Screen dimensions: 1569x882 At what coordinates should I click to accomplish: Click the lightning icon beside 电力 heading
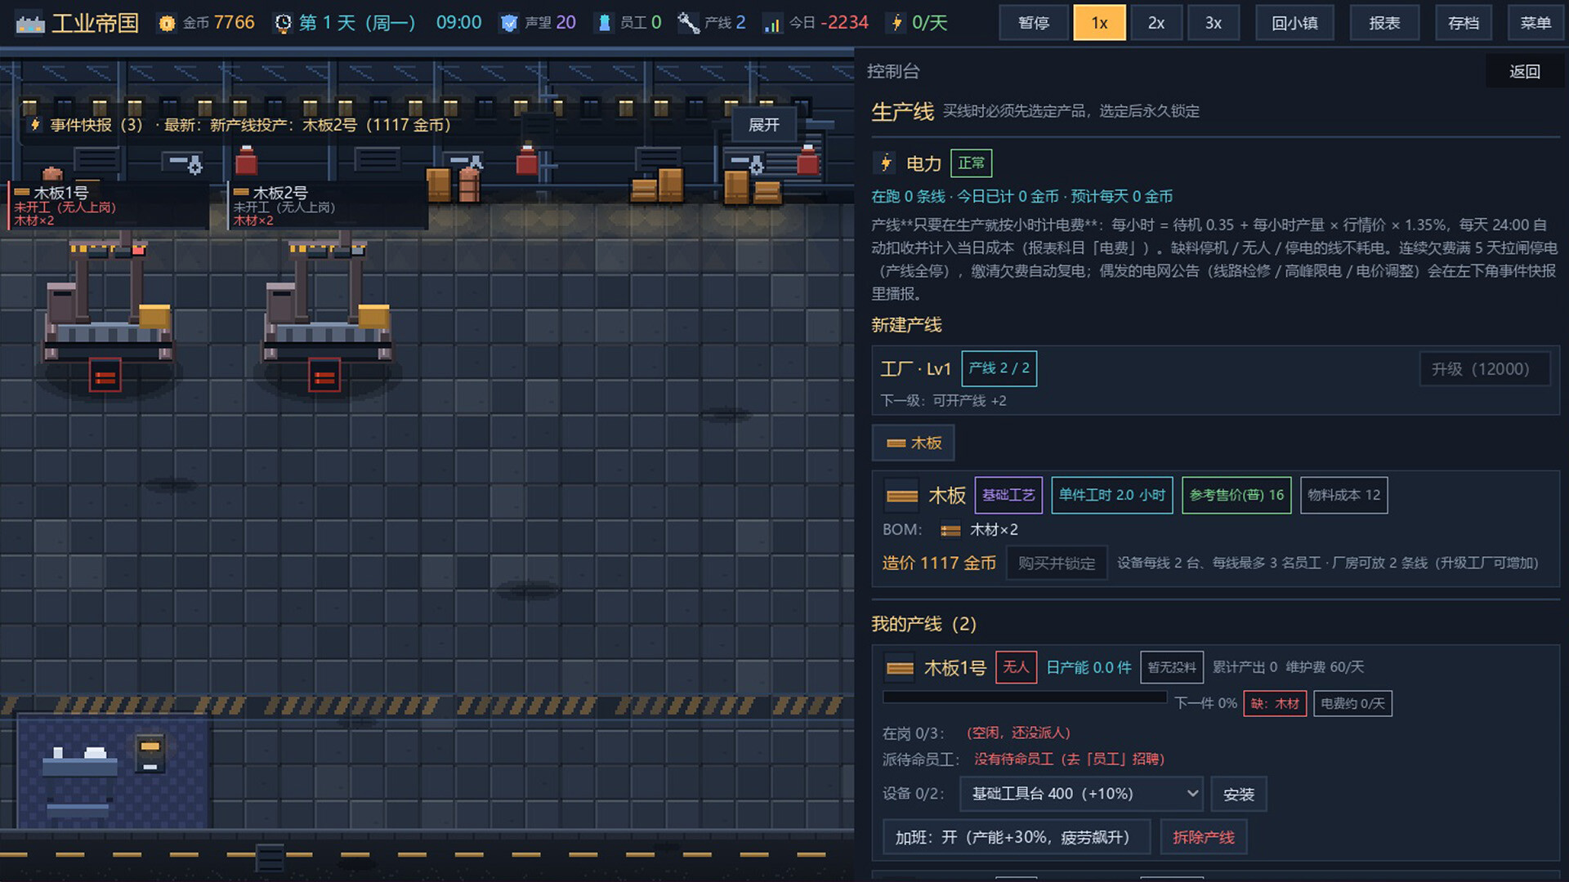click(885, 163)
